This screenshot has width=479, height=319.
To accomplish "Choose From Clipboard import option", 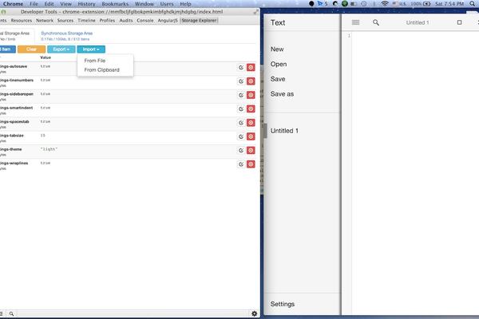I will point(101,70).
